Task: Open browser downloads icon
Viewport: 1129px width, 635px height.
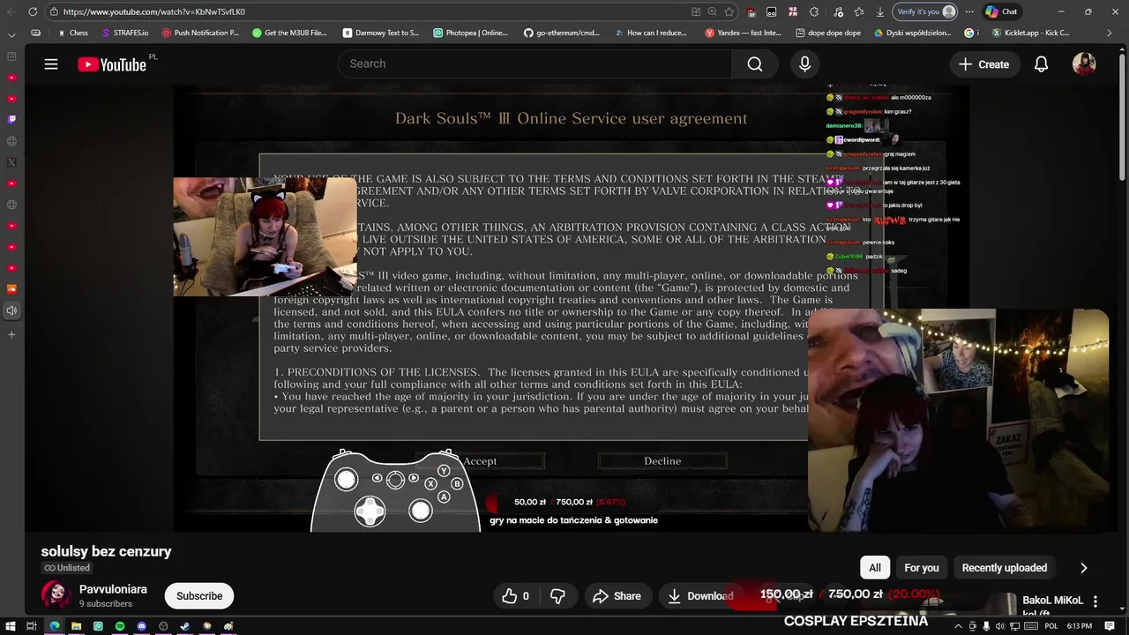Action: 880,11
